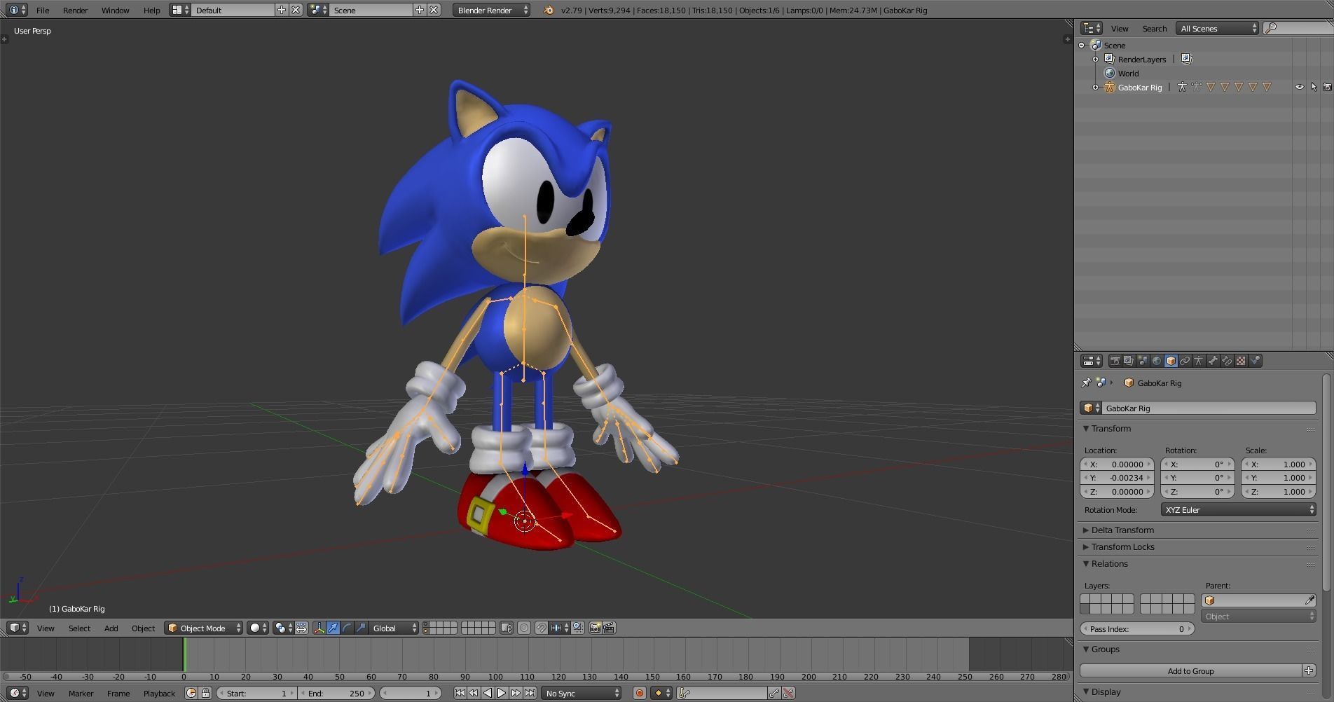1334x702 pixels.
Task: Open the File menu
Action: point(43,10)
